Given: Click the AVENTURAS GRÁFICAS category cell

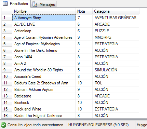Looking at the screenshot, I should pos(116,18).
